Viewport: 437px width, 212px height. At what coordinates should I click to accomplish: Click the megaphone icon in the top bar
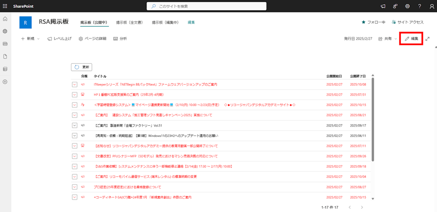(383, 6)
